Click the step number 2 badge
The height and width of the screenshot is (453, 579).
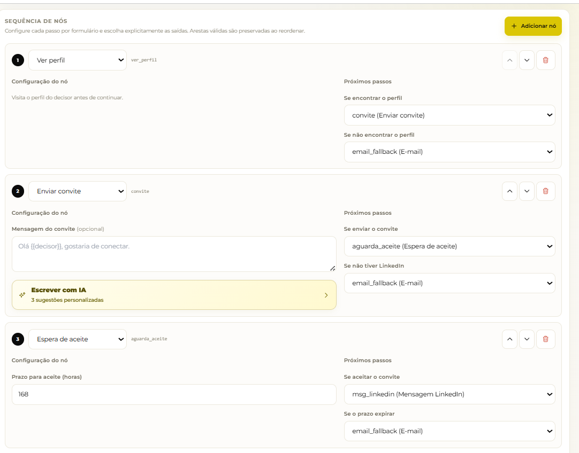[x=18, y=191]
